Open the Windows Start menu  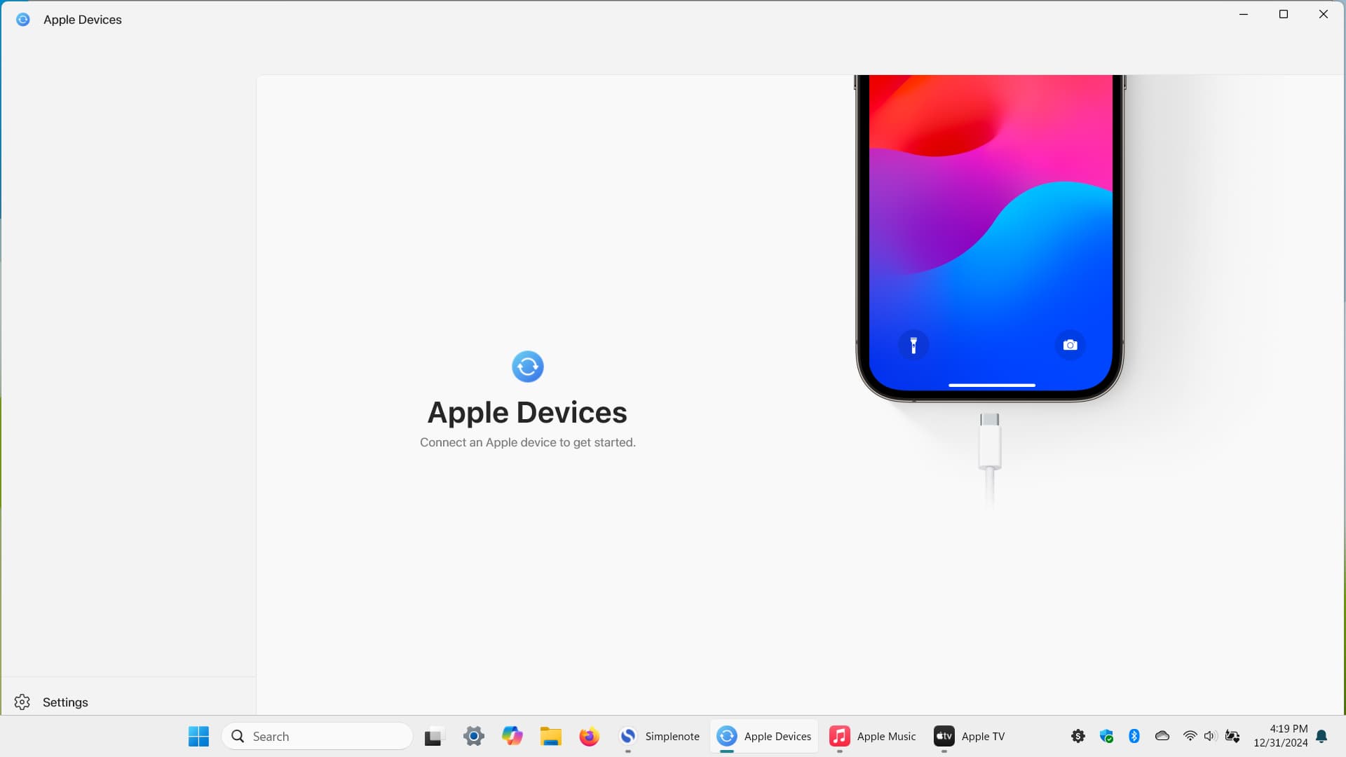[198, 736]
